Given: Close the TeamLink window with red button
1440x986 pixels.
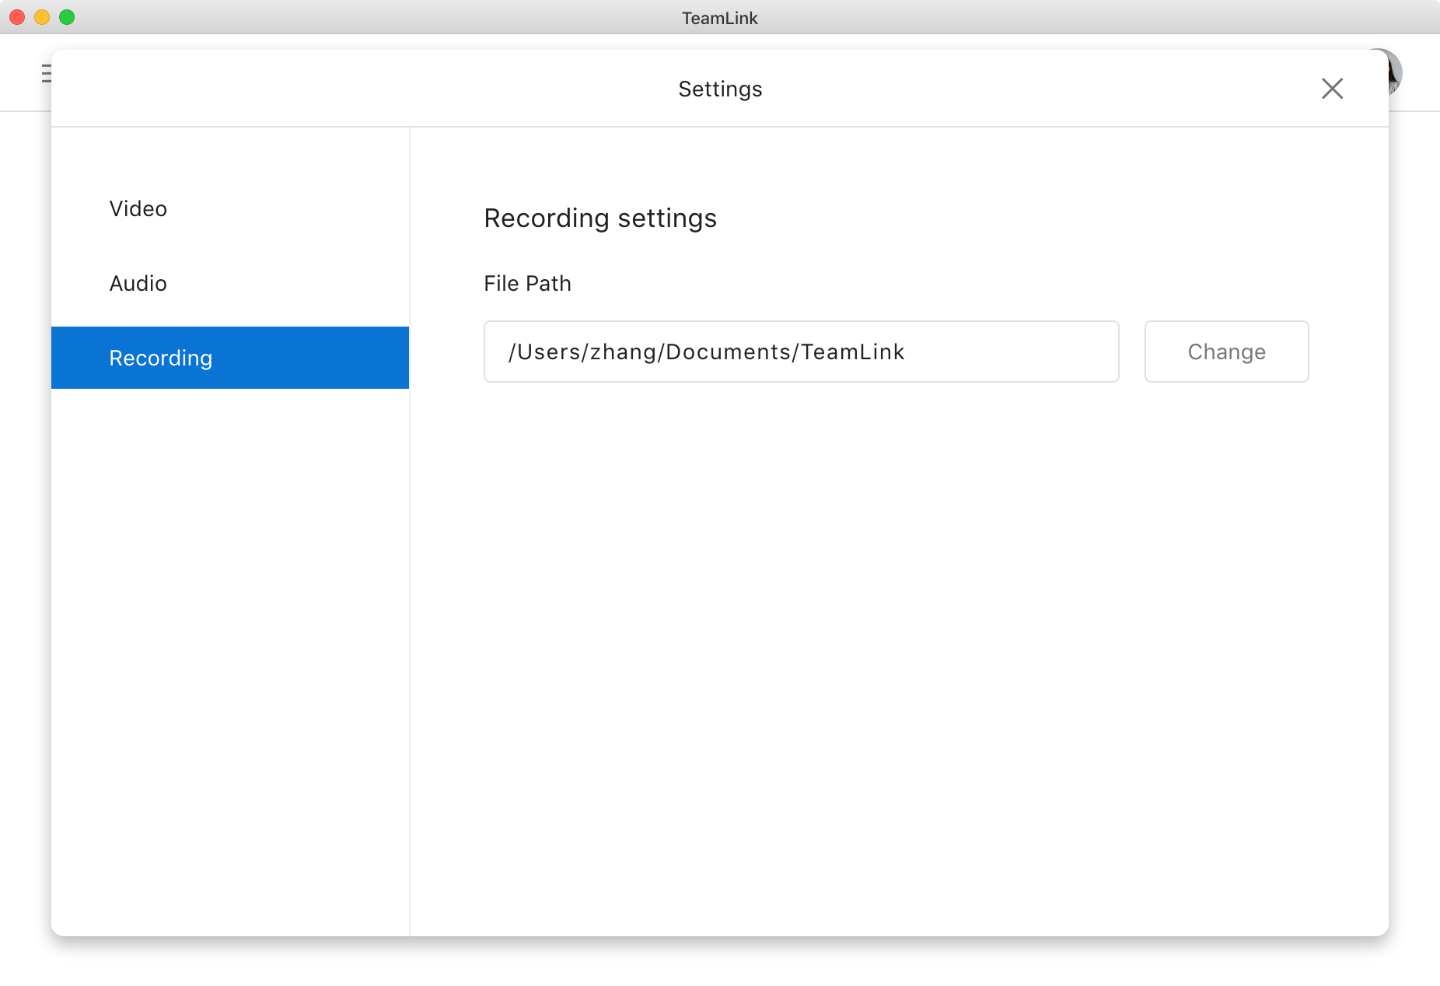Looking at the screenshot, I should 17,17.
